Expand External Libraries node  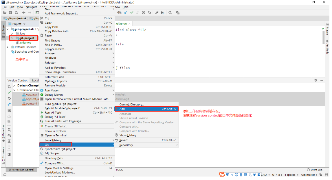8,47
